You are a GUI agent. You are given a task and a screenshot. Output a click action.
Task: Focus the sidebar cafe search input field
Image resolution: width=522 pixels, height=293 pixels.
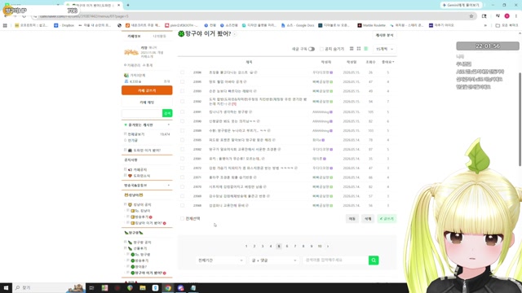tap(142, 113)
